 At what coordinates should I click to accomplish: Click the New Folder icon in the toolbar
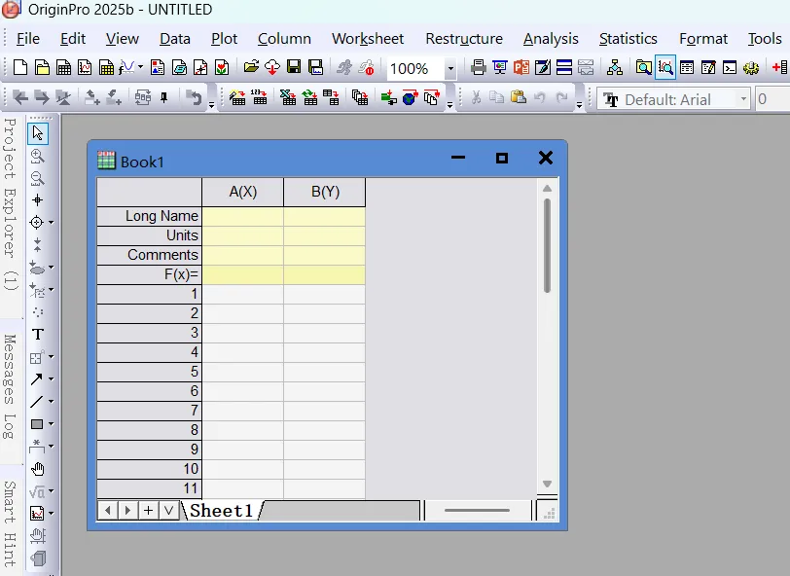(43, 67)
